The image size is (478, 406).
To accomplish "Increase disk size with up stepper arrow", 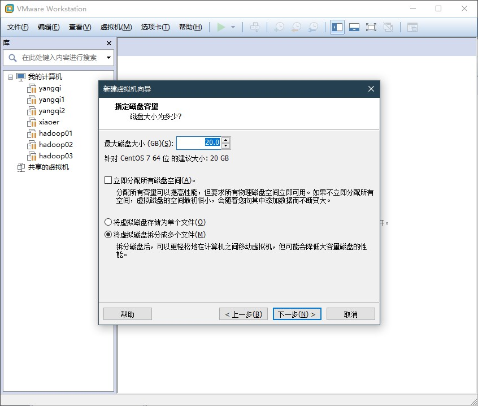I will [x=226, y=140].
